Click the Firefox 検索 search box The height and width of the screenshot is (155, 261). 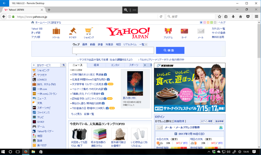pos(191,17)
